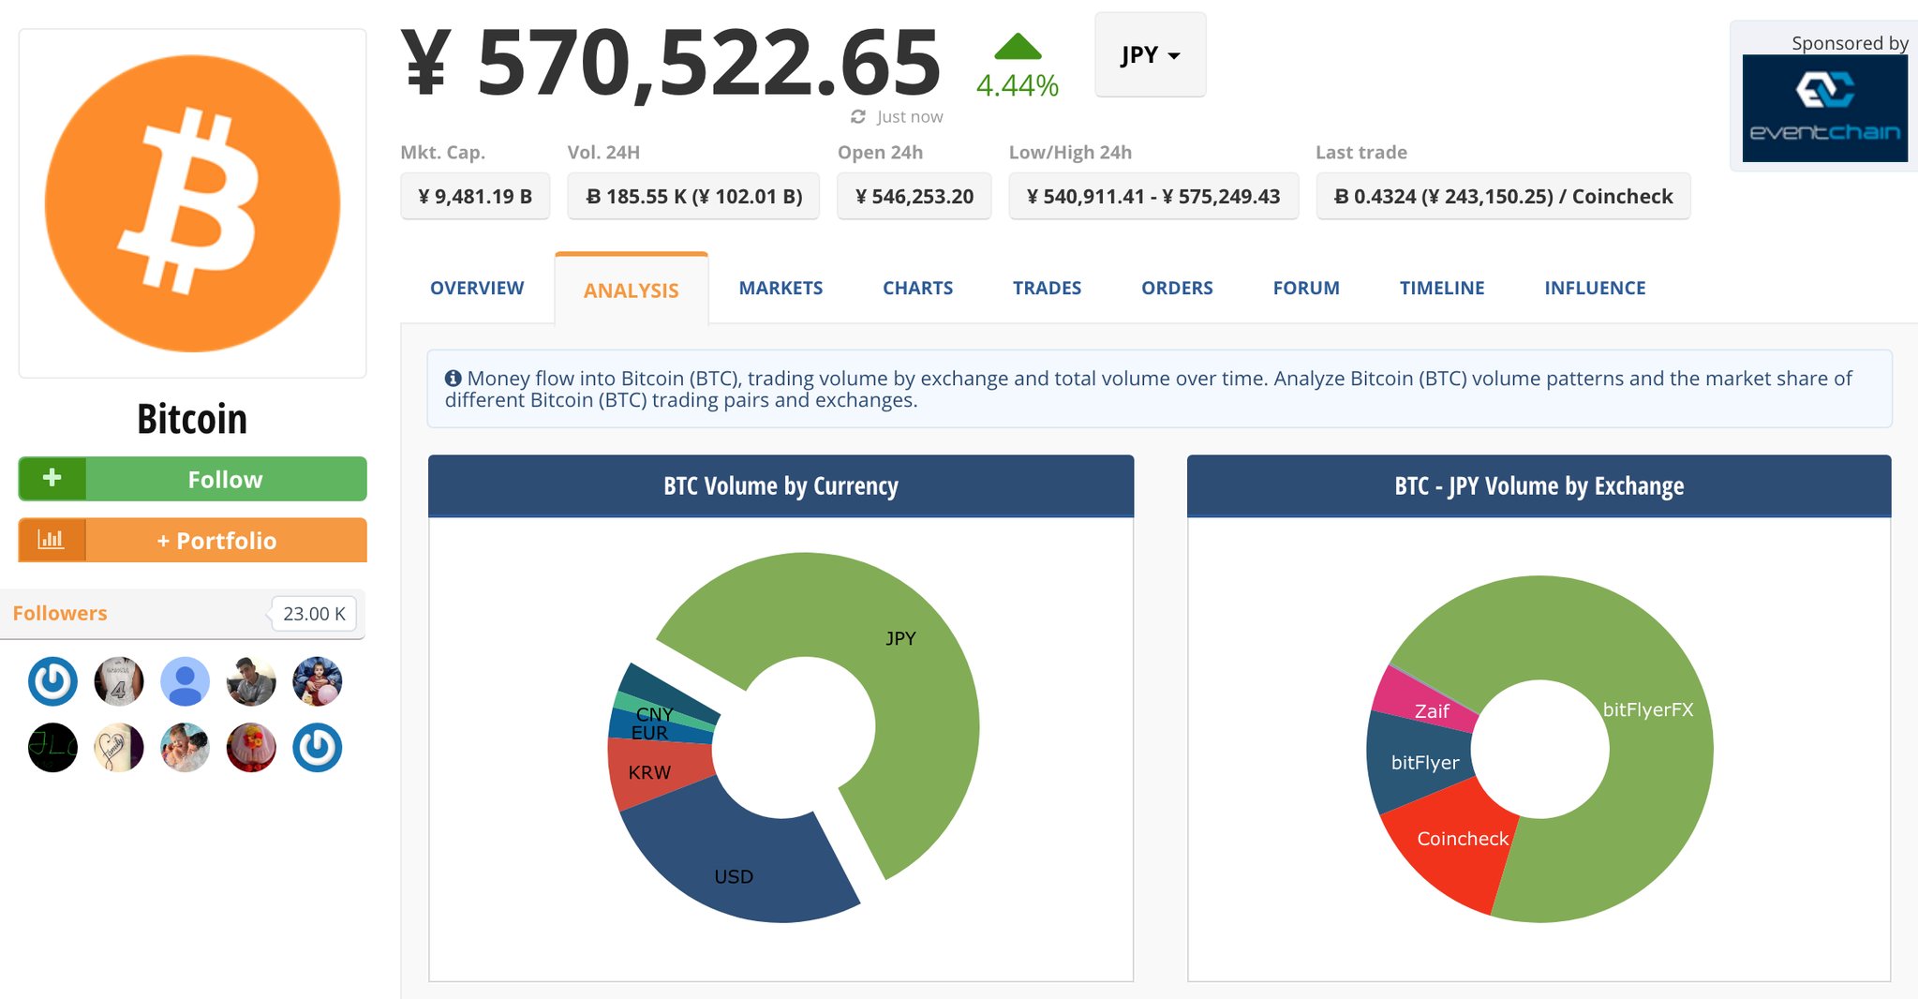Switch to the Overview tab

pos(477,288)
